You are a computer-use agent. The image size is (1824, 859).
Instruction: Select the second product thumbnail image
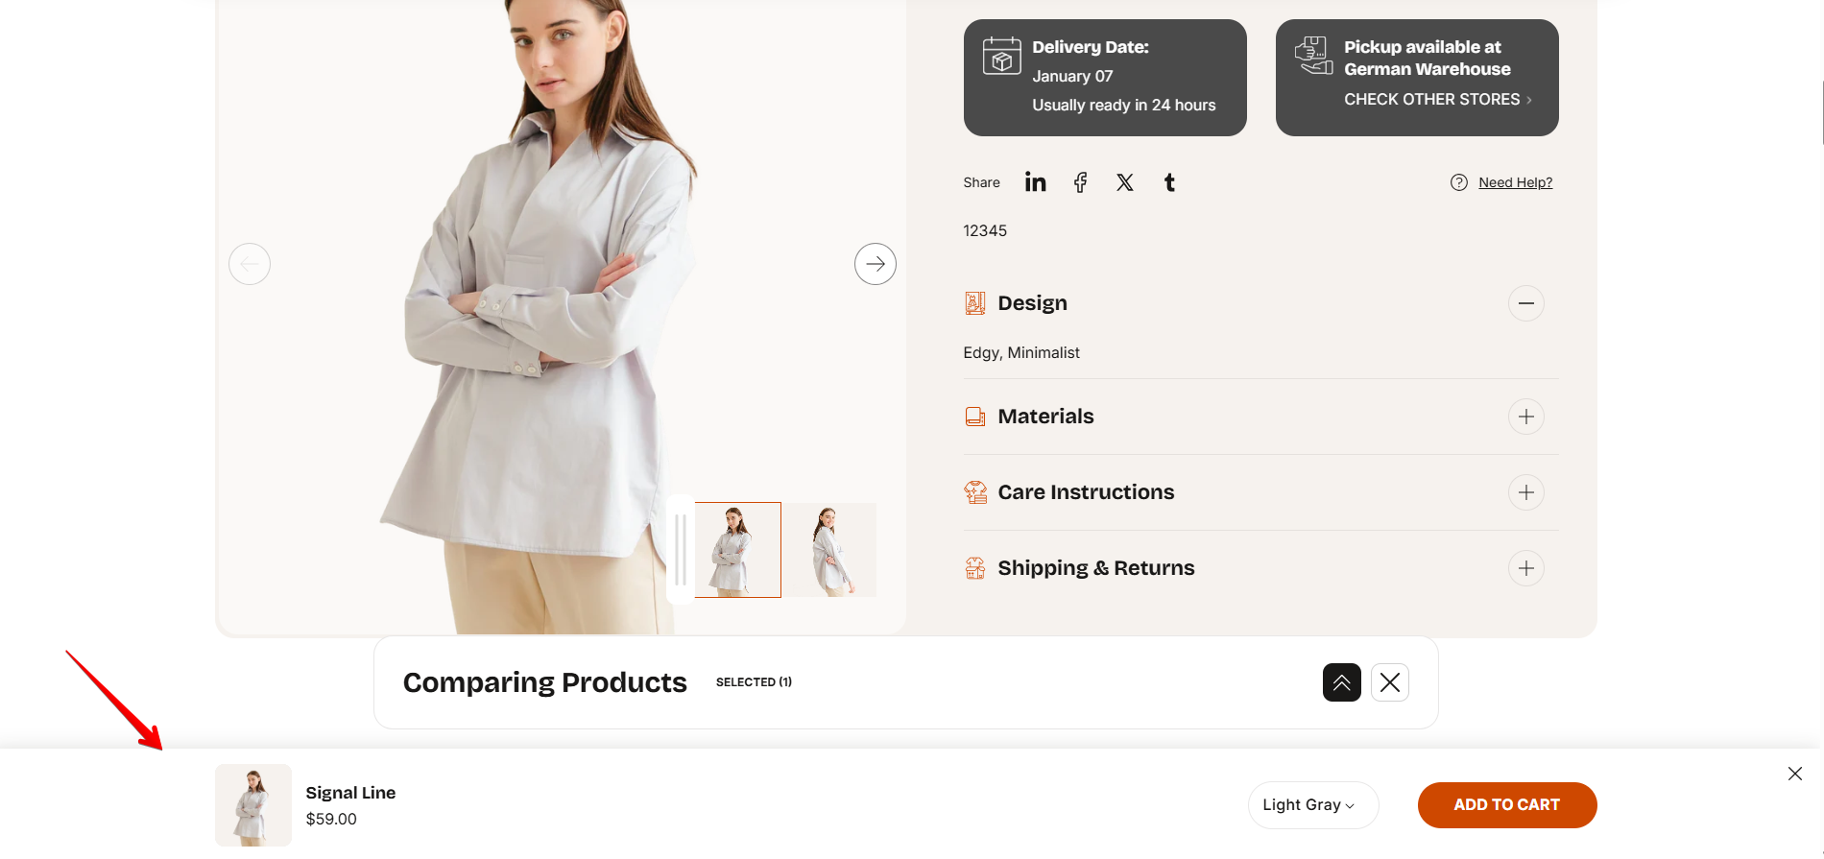click(x=831, y=550)
